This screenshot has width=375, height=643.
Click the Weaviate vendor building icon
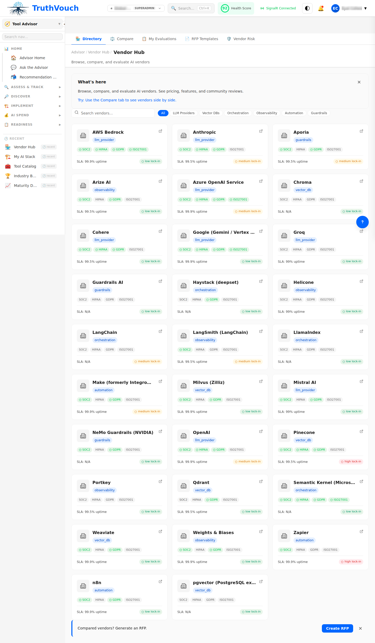click(83, 536)
